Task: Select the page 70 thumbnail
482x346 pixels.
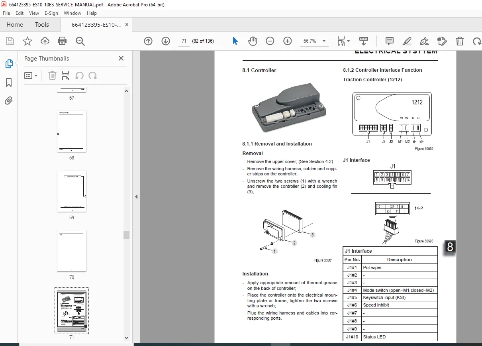Action: point(72,251)
